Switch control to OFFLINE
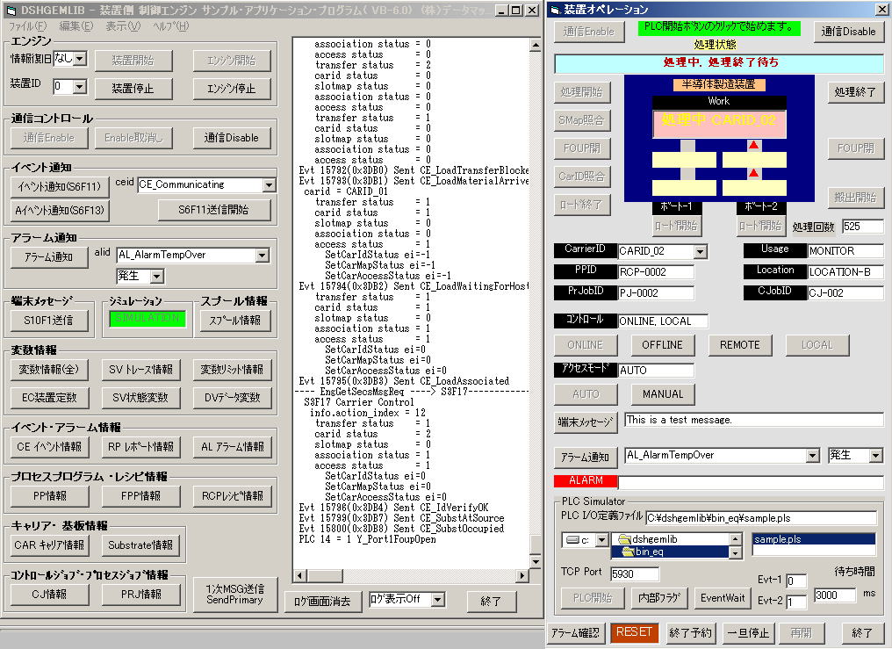This screenshot has width=892, height=649. 662,345
